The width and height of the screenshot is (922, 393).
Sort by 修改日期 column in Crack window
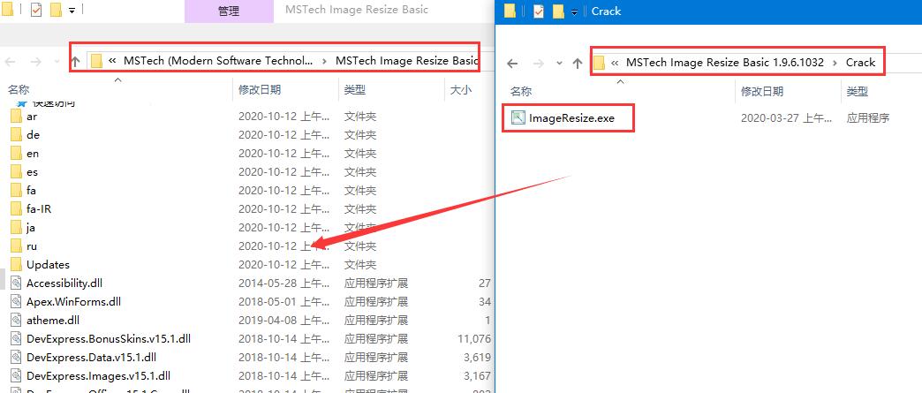(762, 91)
